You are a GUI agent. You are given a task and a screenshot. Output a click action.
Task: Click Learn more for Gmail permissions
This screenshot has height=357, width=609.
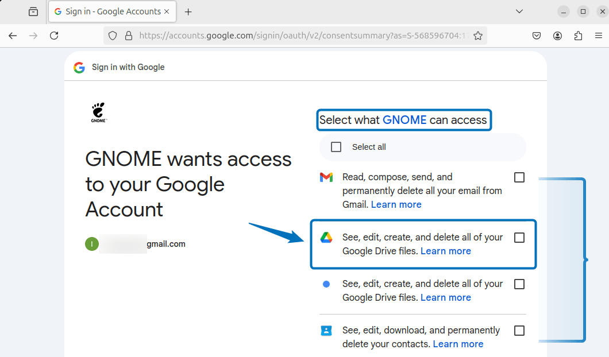(x=396, y=204)
